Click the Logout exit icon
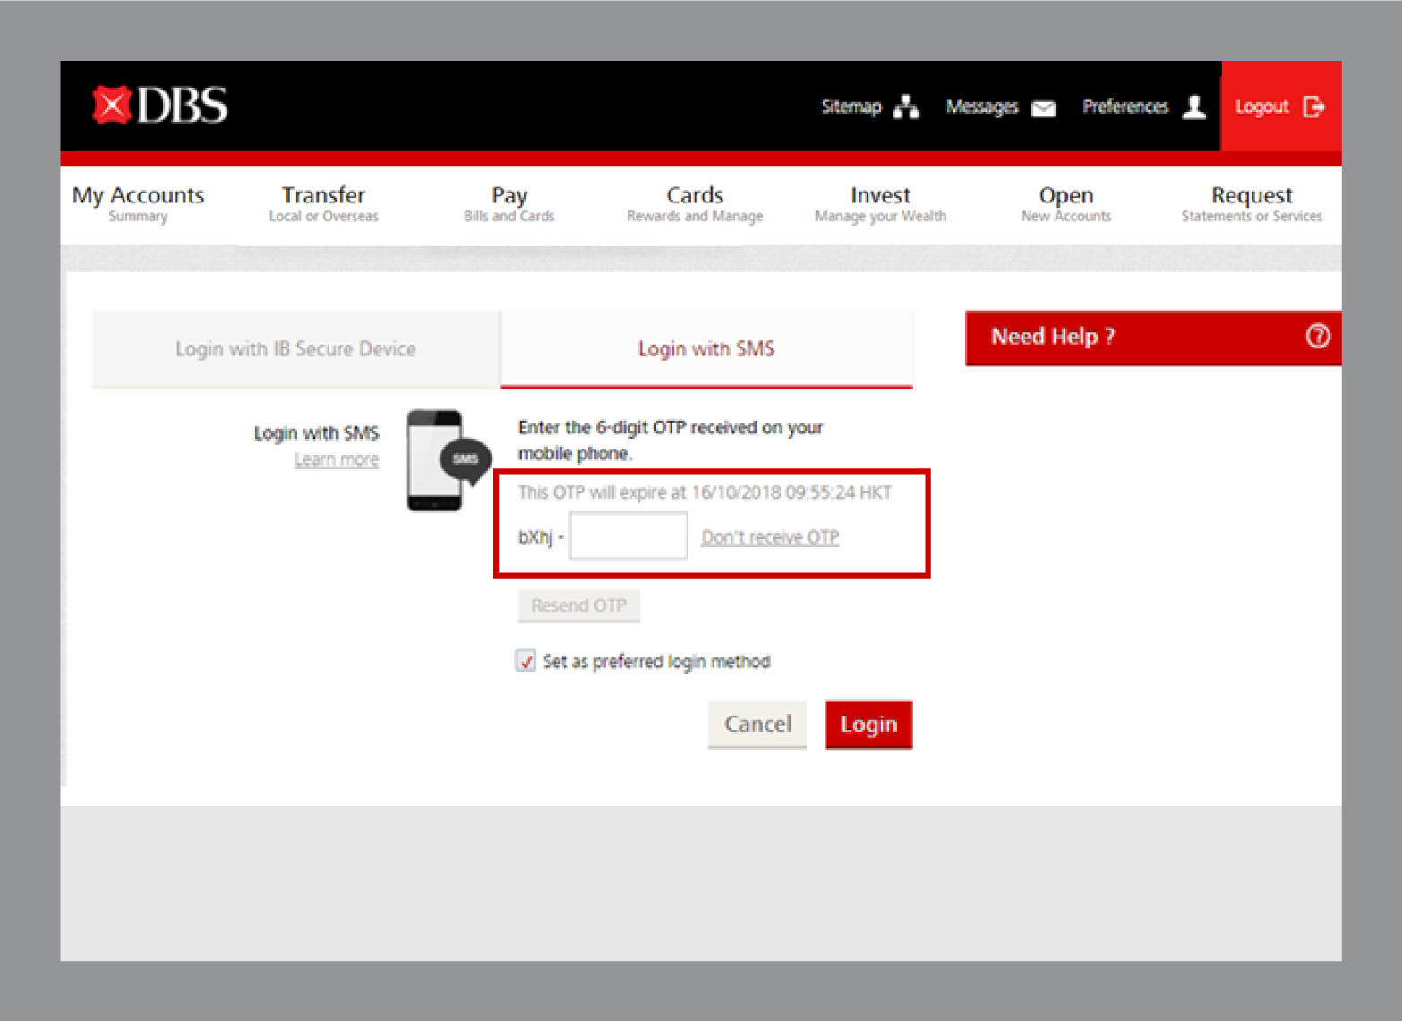 [1313, 107]
